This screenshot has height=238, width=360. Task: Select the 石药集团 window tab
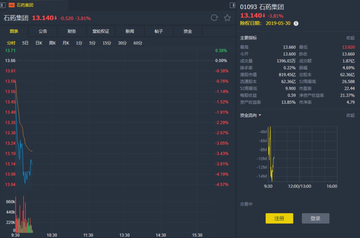[25, 5]
